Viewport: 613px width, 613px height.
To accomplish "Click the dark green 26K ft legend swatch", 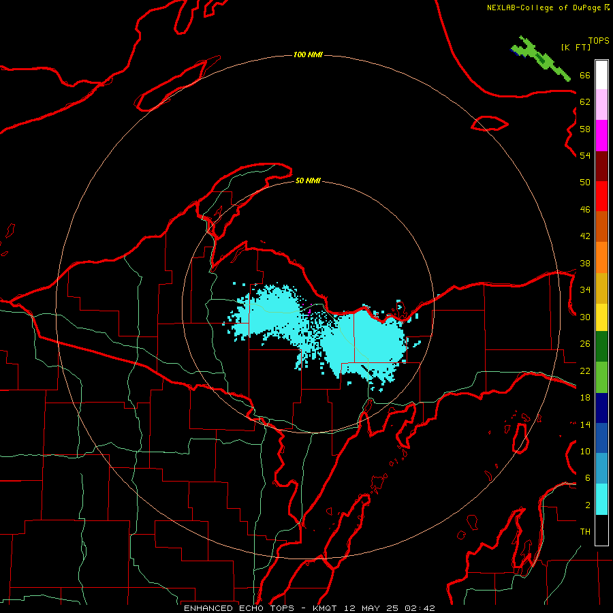I will click(601, 347).
